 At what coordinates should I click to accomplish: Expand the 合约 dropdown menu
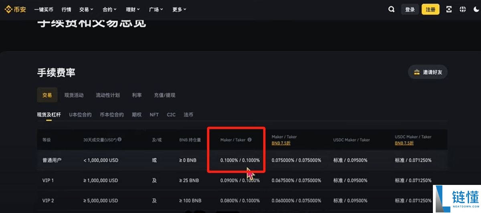coord(109,9)
